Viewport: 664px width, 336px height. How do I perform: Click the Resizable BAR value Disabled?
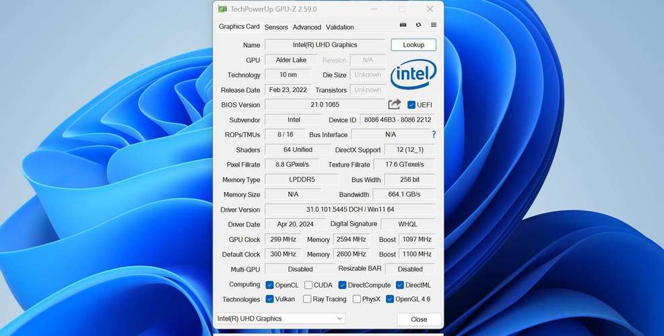pyautogui.click(x=410, y=269)
